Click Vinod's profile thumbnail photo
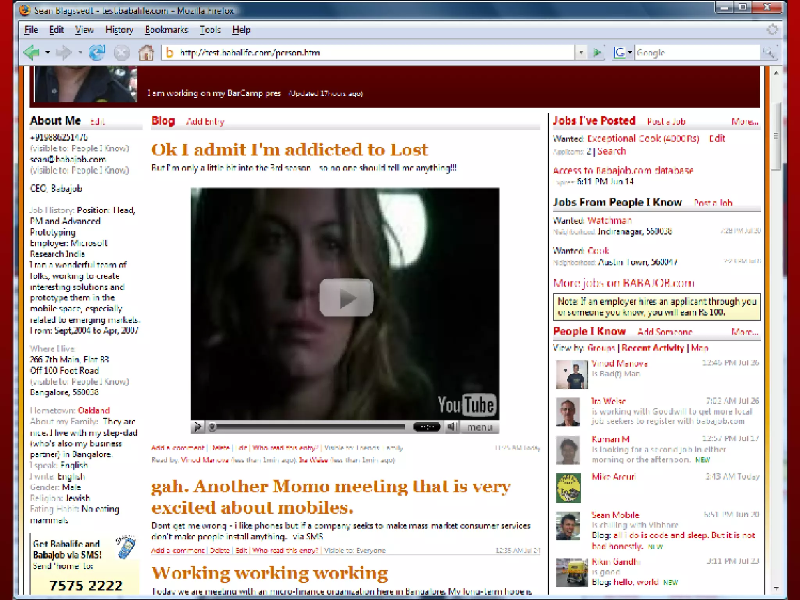This screenshot has height=600, width=800. (x=571, y=375)
